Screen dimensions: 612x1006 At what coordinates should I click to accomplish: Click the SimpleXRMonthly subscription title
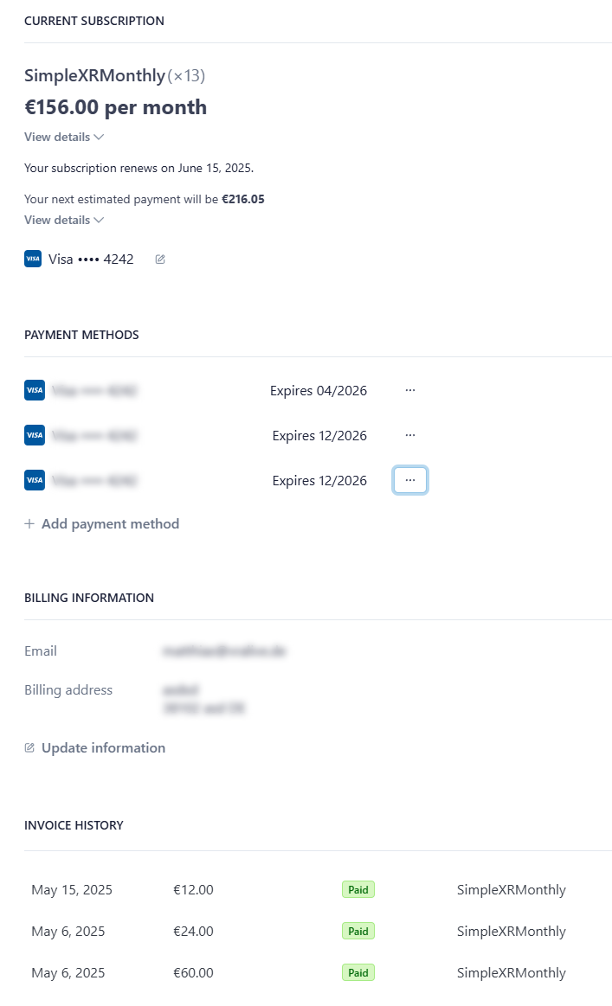(94, 76)
